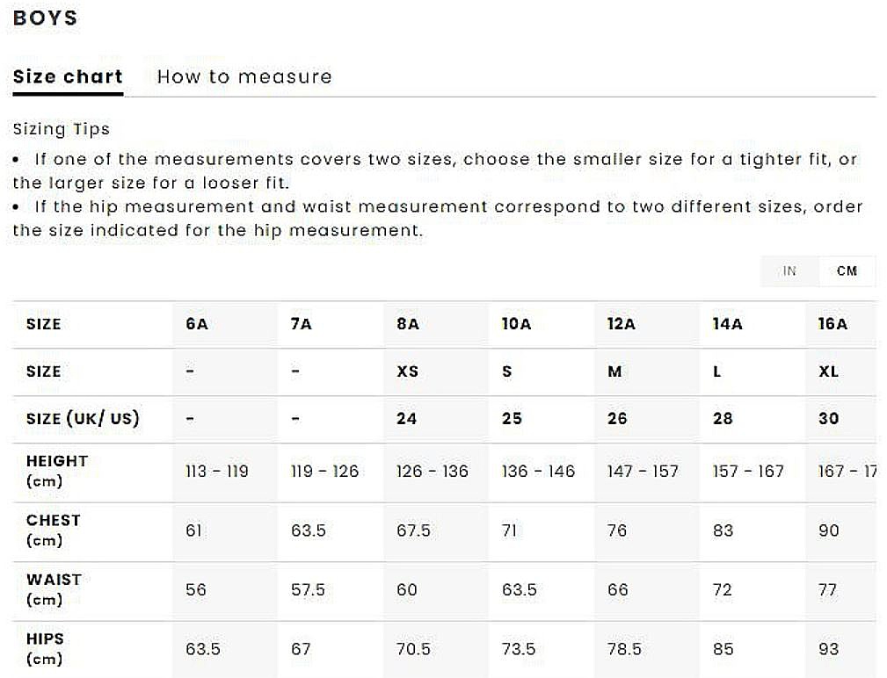The image size is (887, 678).
Task: Click the WAIST (cm) row label
Action: 53,589
